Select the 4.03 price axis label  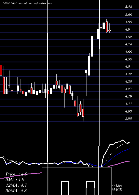(128, 111)
